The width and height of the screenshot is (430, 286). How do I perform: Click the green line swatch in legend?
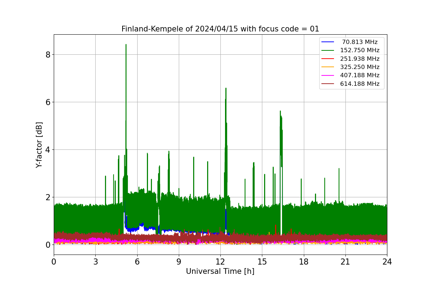[x=328, y=50]
